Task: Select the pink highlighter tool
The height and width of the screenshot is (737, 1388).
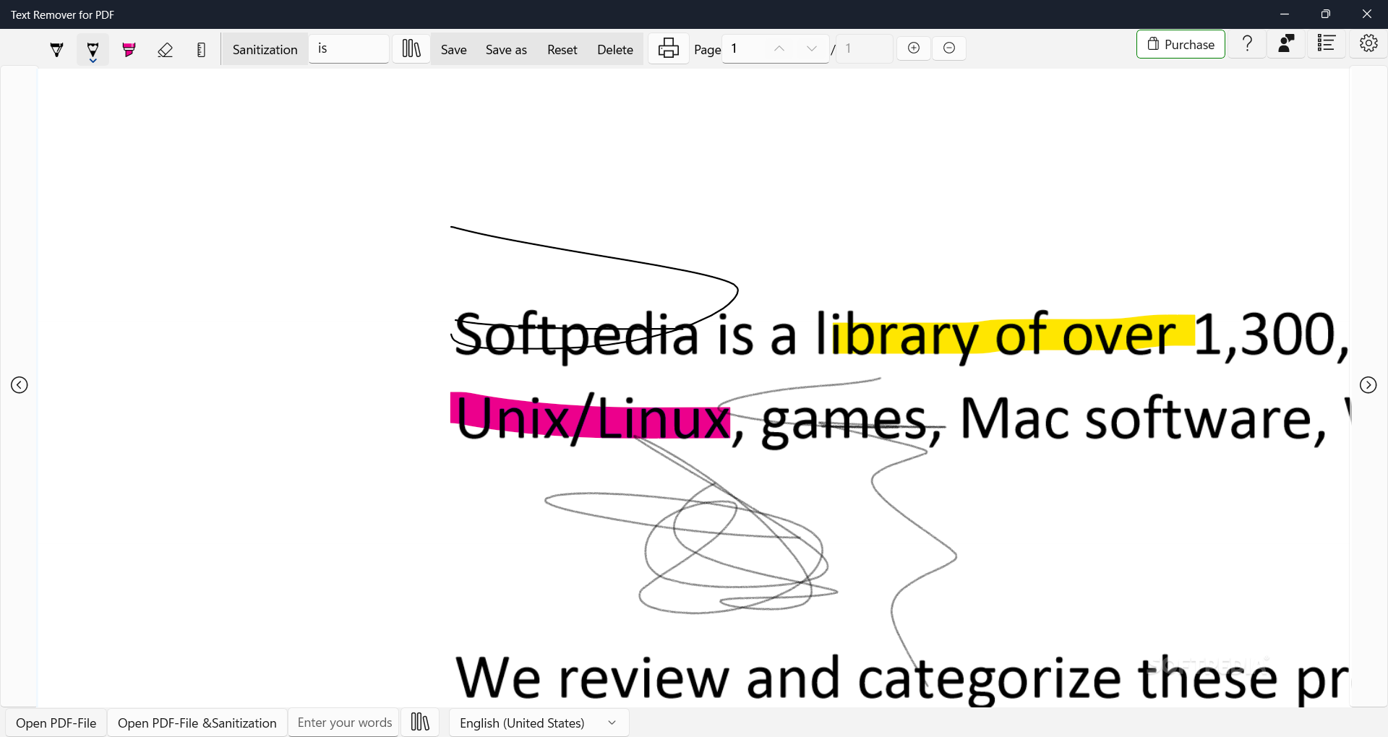Action: 129,49
